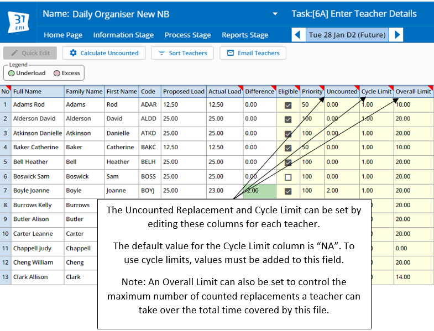434x331 pixels.
Task: Advance to next day with right arrow
Action: tap(396, 35)
